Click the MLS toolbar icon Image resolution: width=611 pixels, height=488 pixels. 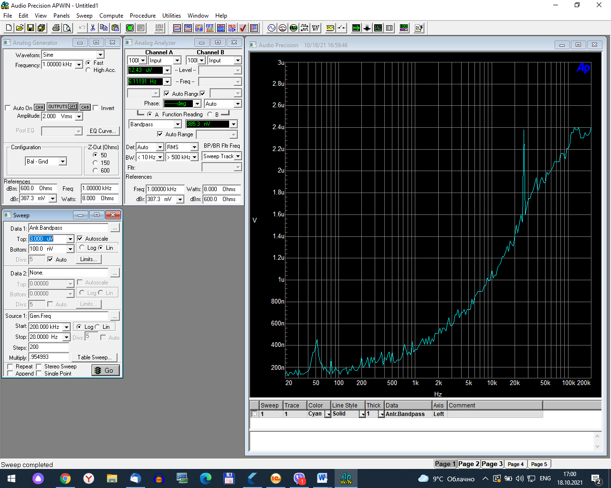click(232, 28)
